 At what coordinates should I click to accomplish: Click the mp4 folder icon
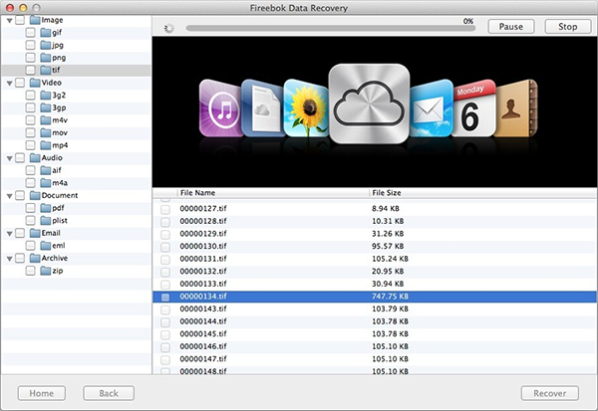(46, 145)
